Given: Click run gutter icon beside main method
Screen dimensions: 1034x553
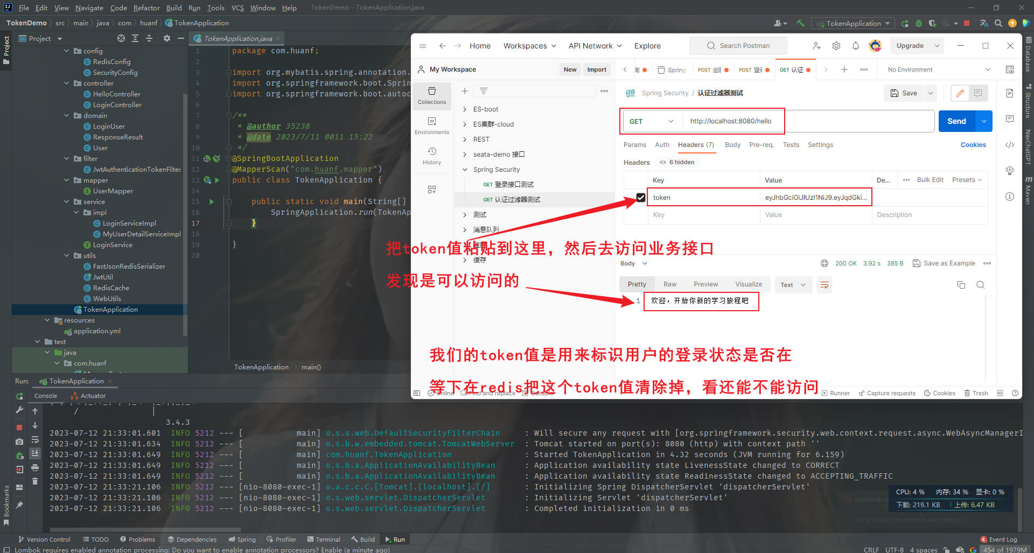Looking at the screenshot, I should tap(212, 201).
